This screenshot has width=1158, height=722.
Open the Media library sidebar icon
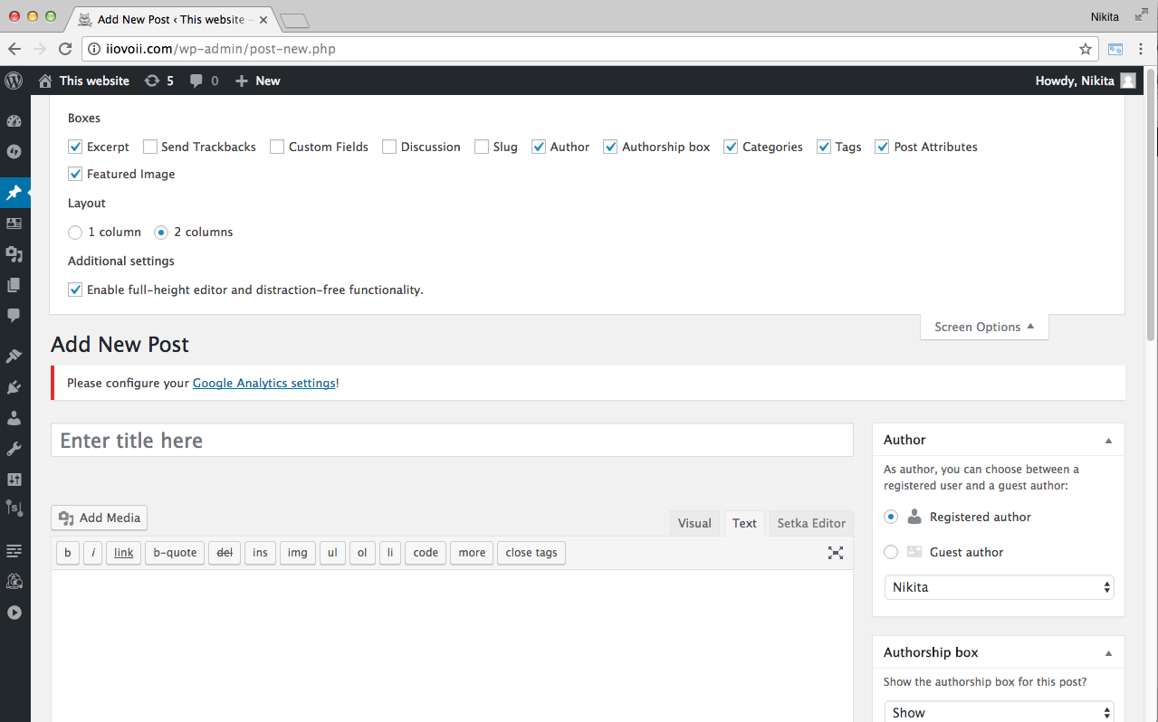tap(14, 254)
